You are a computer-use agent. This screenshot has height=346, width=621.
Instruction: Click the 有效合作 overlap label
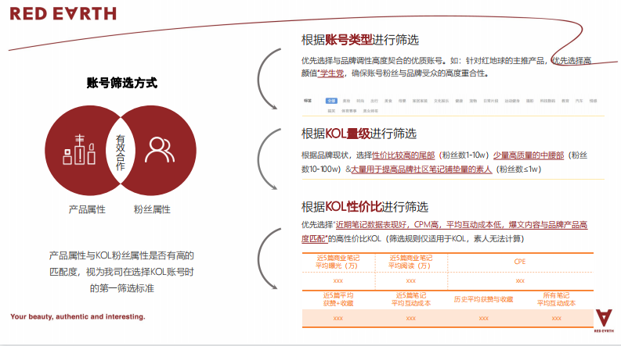(x=121, y=152)
